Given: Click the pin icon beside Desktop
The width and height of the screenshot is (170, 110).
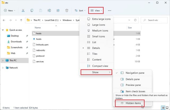Looking at the screenshot, I should [x=27, y=36].
